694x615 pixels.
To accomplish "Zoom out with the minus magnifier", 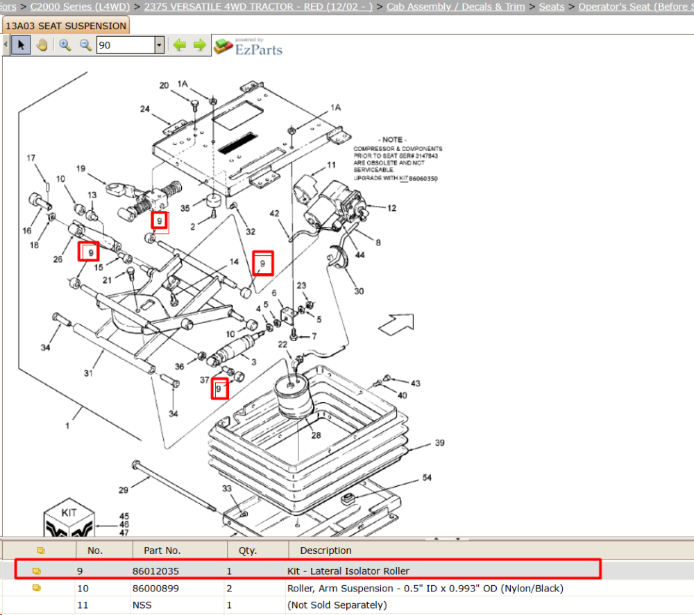I will (85, 45).
